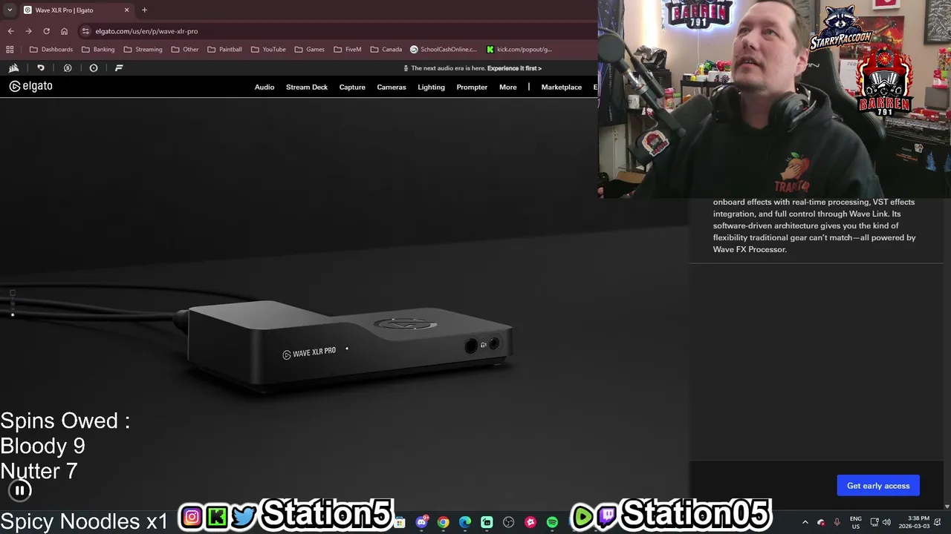Open the Canada bookmark folder

coord(386,50)
